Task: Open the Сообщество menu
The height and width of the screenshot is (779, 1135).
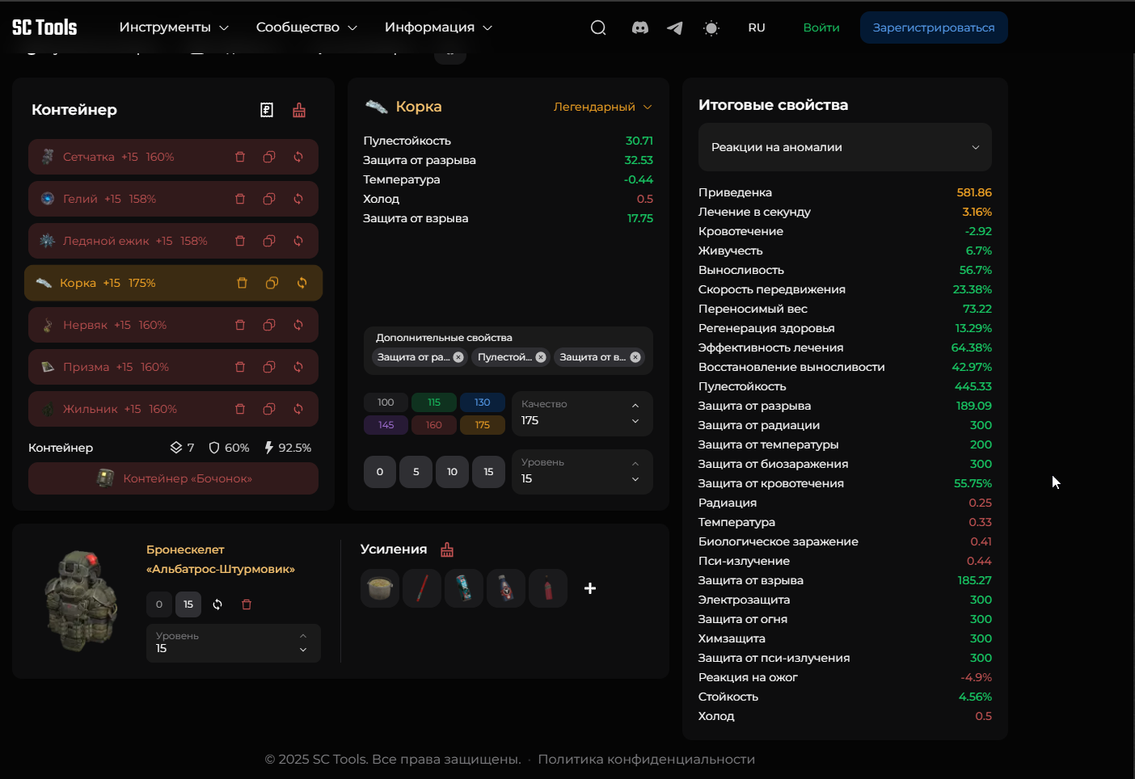Action: pyautogui.click(x=306, y=27)
